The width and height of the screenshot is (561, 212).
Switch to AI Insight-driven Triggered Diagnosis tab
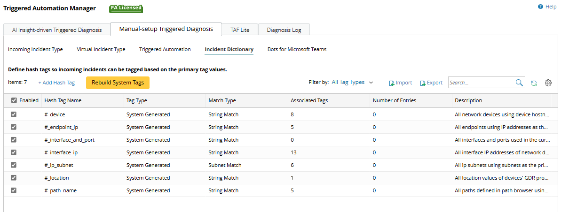tap(56, 30)
